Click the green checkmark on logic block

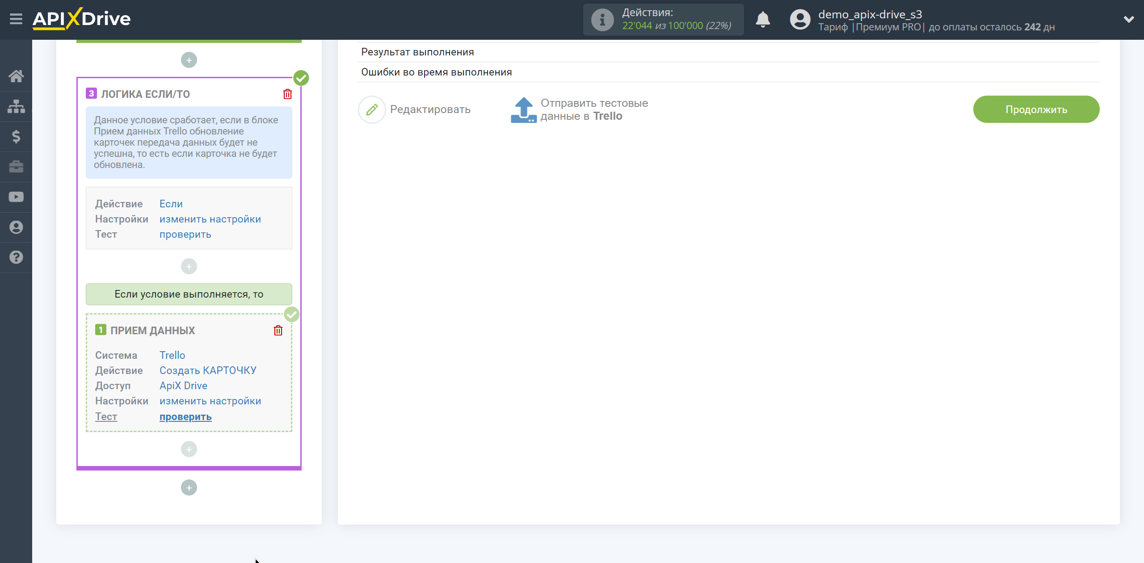301,78
